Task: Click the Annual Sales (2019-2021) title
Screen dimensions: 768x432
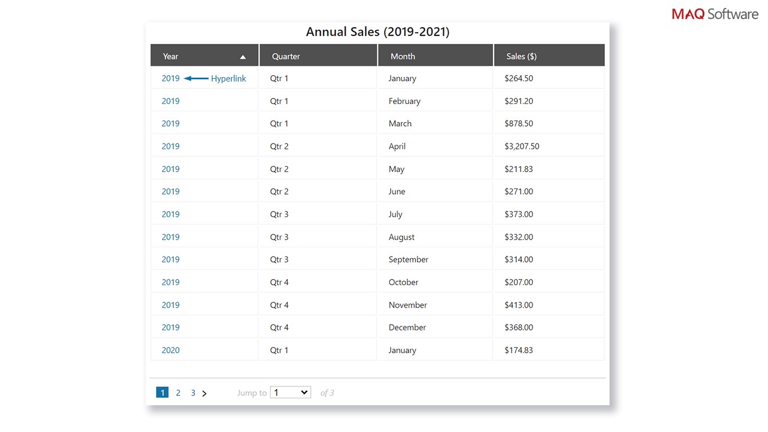Action: pos(377,32)
